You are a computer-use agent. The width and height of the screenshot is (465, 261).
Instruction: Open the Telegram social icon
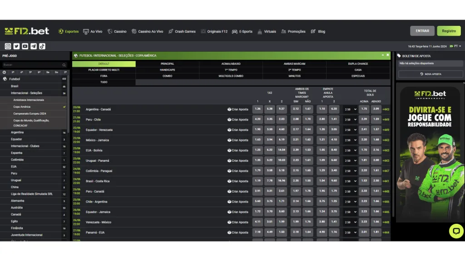[x=33, y=46]
